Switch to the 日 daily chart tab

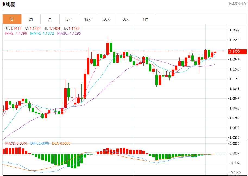tap(12, 19)
